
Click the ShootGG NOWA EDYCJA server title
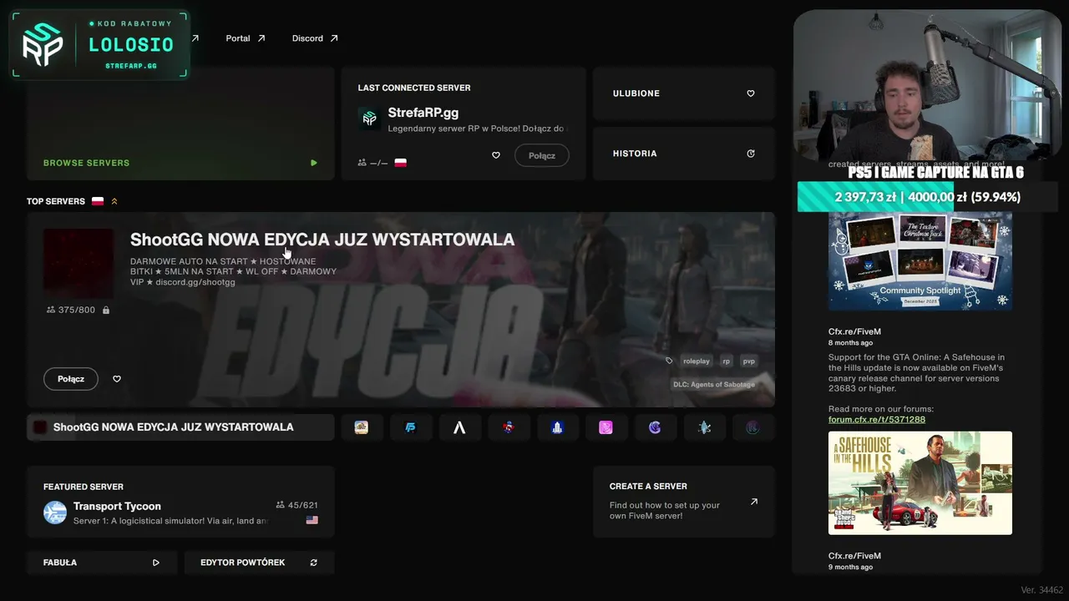pos(322,240)
